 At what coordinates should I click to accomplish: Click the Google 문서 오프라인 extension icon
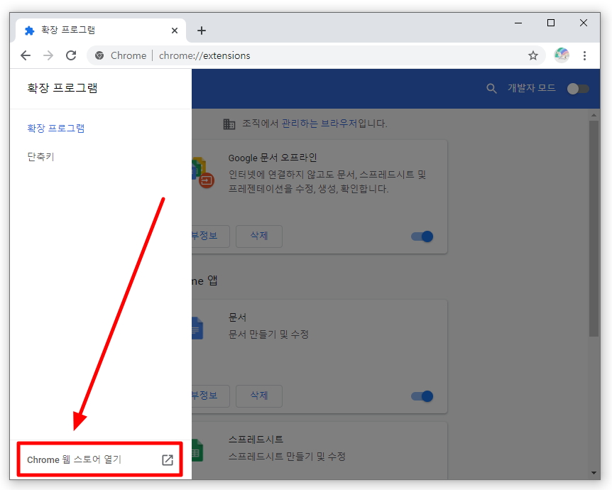[x=202, y=173]
